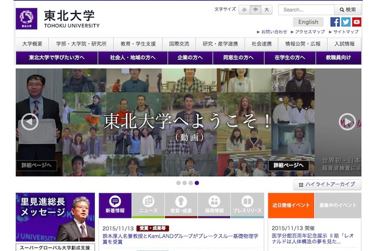Open the 鈴木厚人名誉教授 KamLAND news article
The image size is (377, 251).
(x=180, y=239)
